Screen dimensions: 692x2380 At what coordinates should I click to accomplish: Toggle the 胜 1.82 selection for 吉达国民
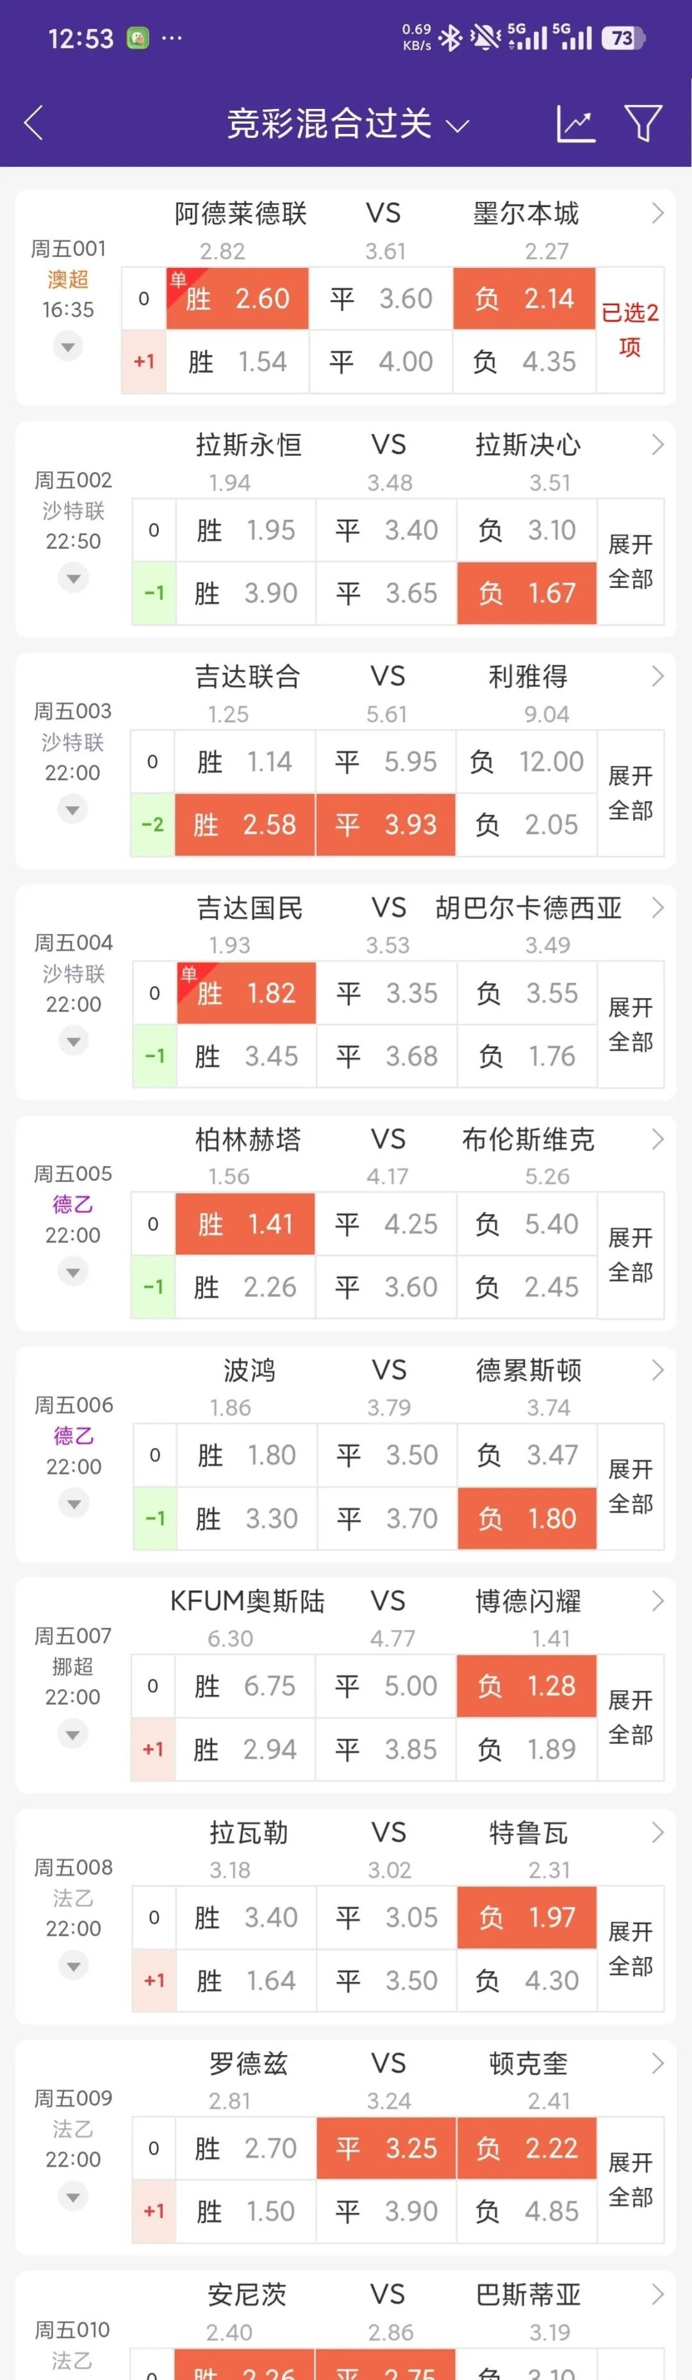pyautogui.click(x=246, y=992)
